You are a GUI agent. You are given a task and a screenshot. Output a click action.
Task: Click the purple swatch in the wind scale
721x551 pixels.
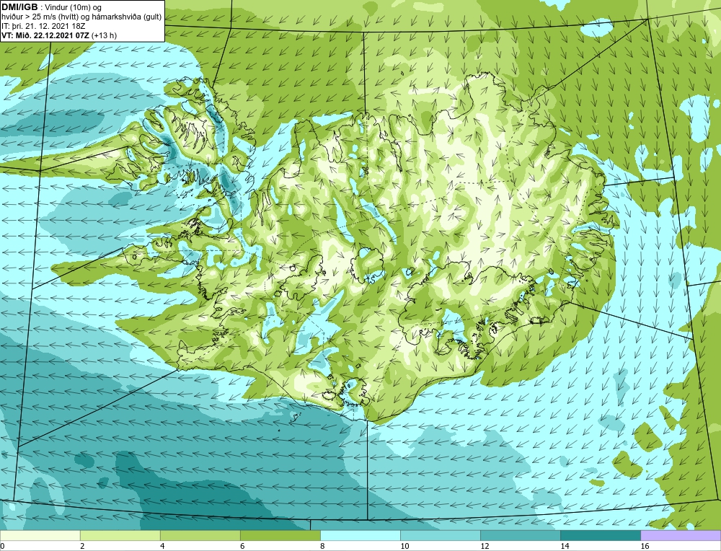pyautogui.click(x=681, y=536)
